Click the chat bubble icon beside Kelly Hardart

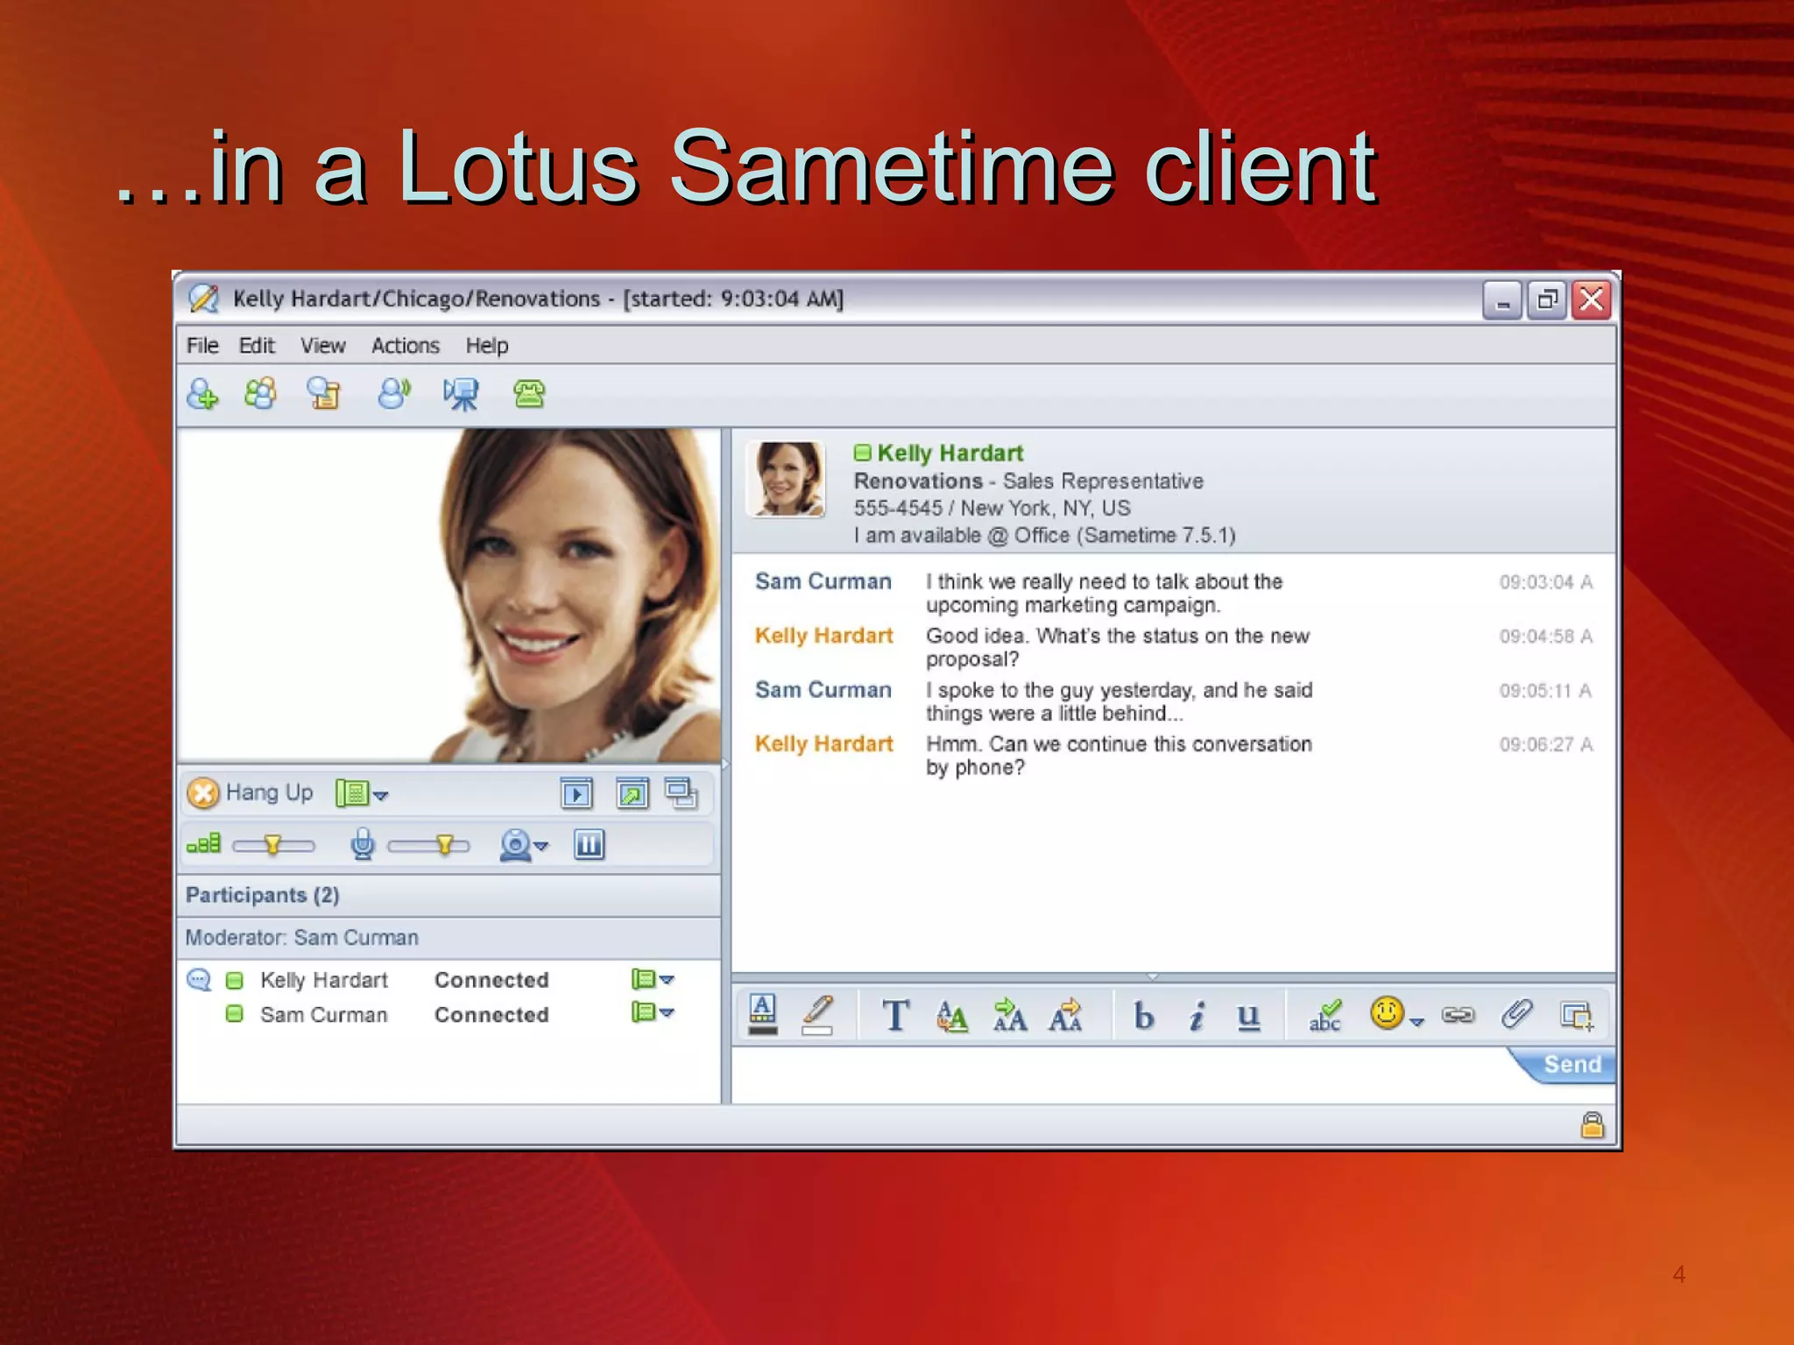[200, 979]
